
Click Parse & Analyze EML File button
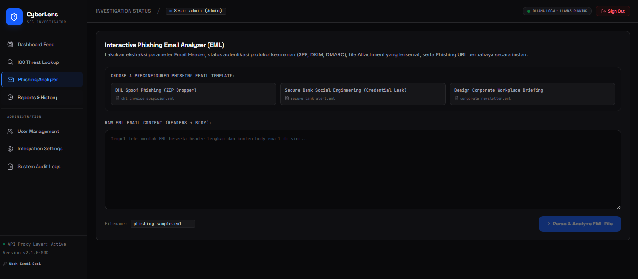coord(580,224)
